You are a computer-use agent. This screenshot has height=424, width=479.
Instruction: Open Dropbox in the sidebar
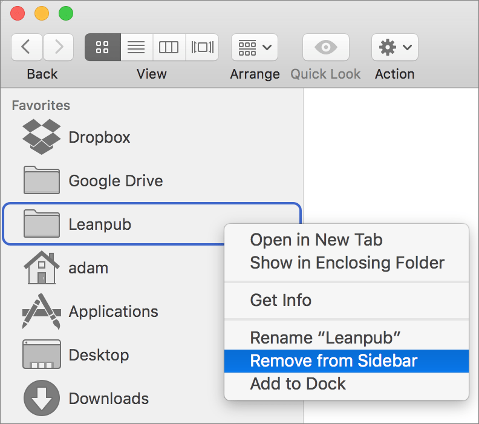click(99, 137)
